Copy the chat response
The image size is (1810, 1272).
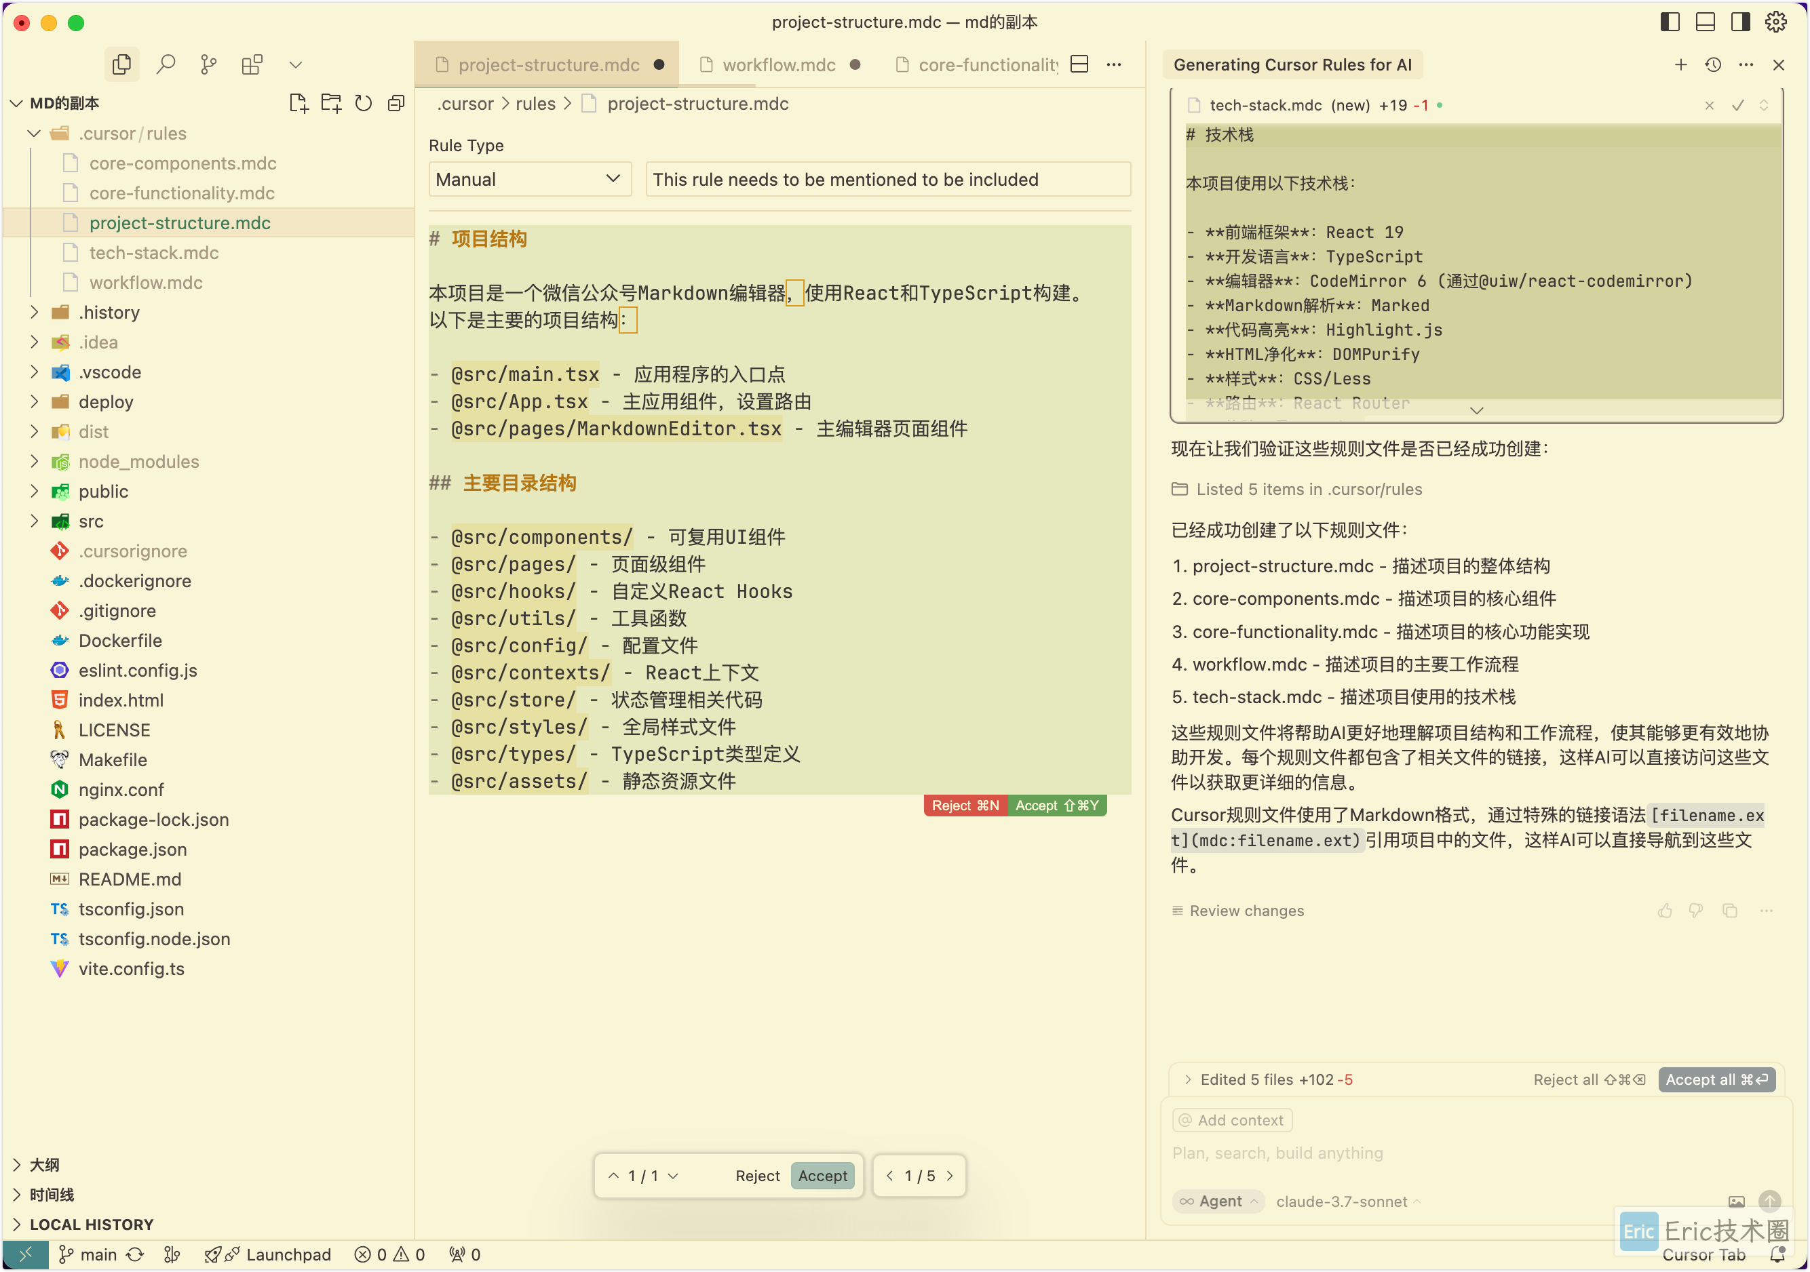tap(1731, 911)
